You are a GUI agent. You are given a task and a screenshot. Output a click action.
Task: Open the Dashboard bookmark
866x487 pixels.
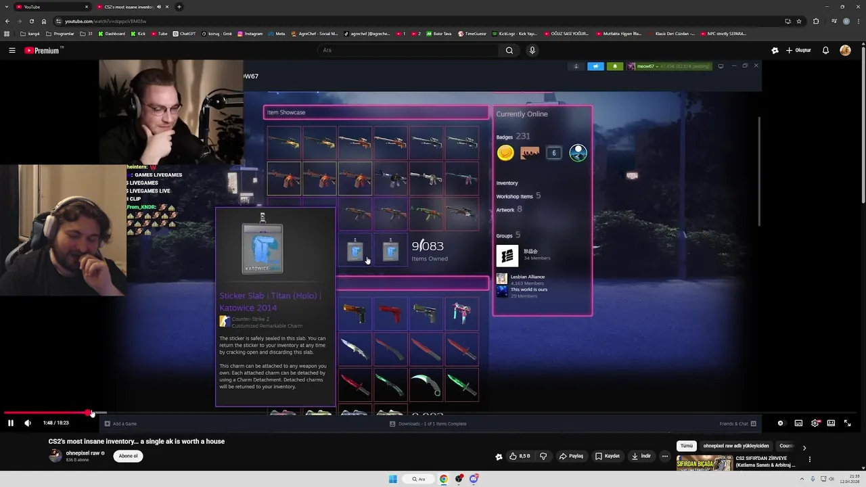(x=112, y=33)
